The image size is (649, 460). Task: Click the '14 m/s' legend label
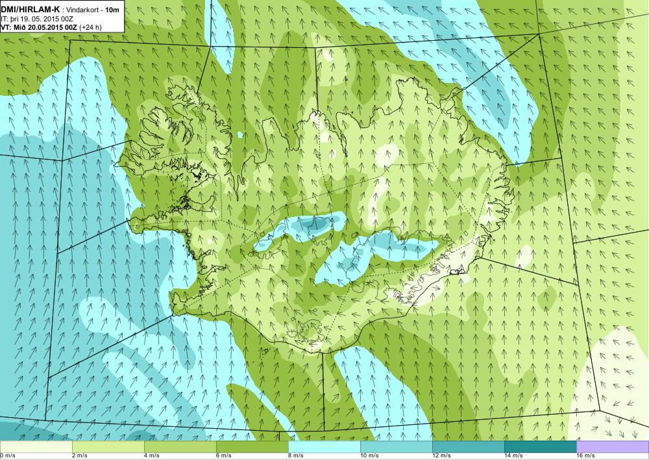[x=513, y=456]
